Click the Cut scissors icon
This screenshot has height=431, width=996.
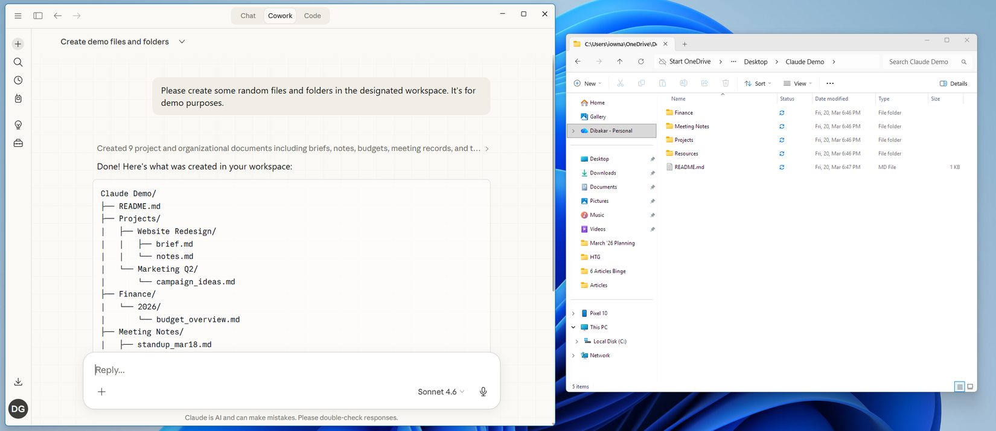620,83
